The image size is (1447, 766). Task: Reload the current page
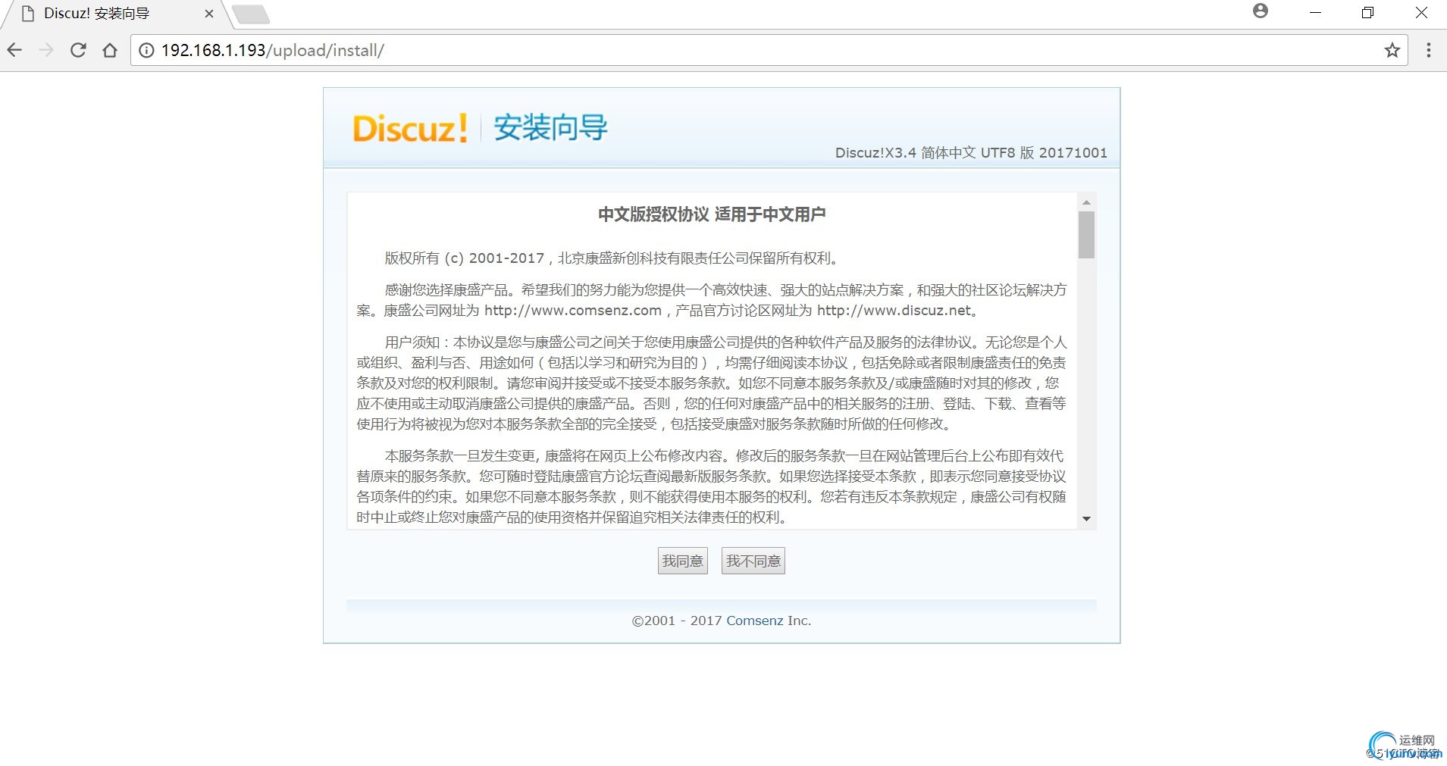coord(78,50)
